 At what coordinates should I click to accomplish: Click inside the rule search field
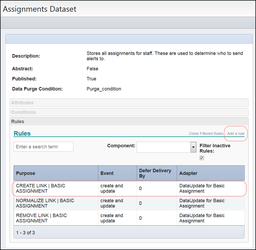pos(43,146)
